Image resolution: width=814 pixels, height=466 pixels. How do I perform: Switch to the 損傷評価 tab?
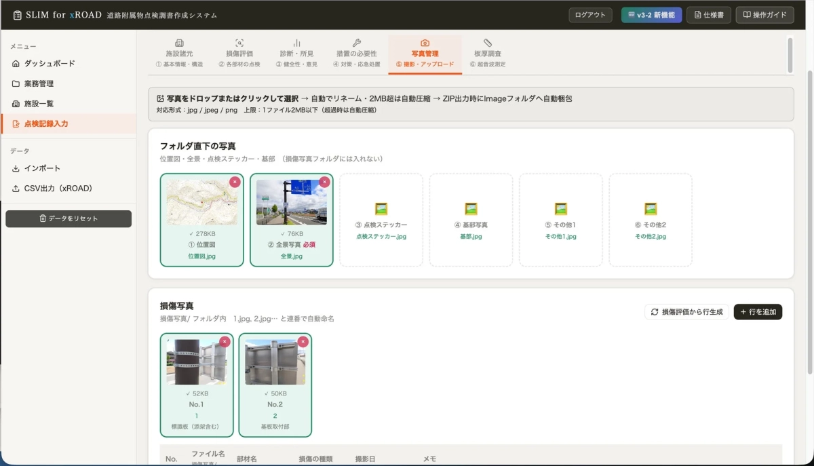(239, 54)
